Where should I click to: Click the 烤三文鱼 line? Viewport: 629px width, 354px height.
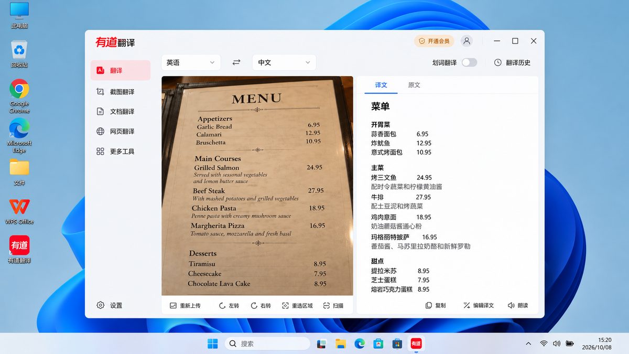(x=402, y=178)
